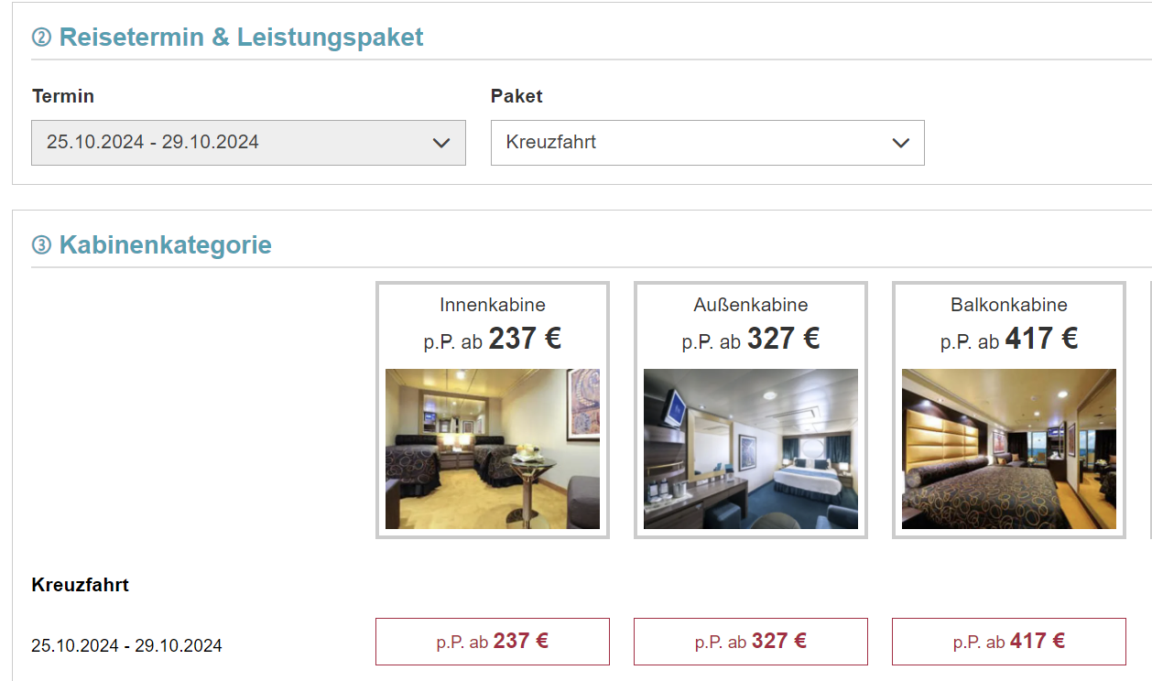The height and width of the screenshot is (681, 1152).
Task: Open the Termin date dropdown
Action: click(248, 143)
